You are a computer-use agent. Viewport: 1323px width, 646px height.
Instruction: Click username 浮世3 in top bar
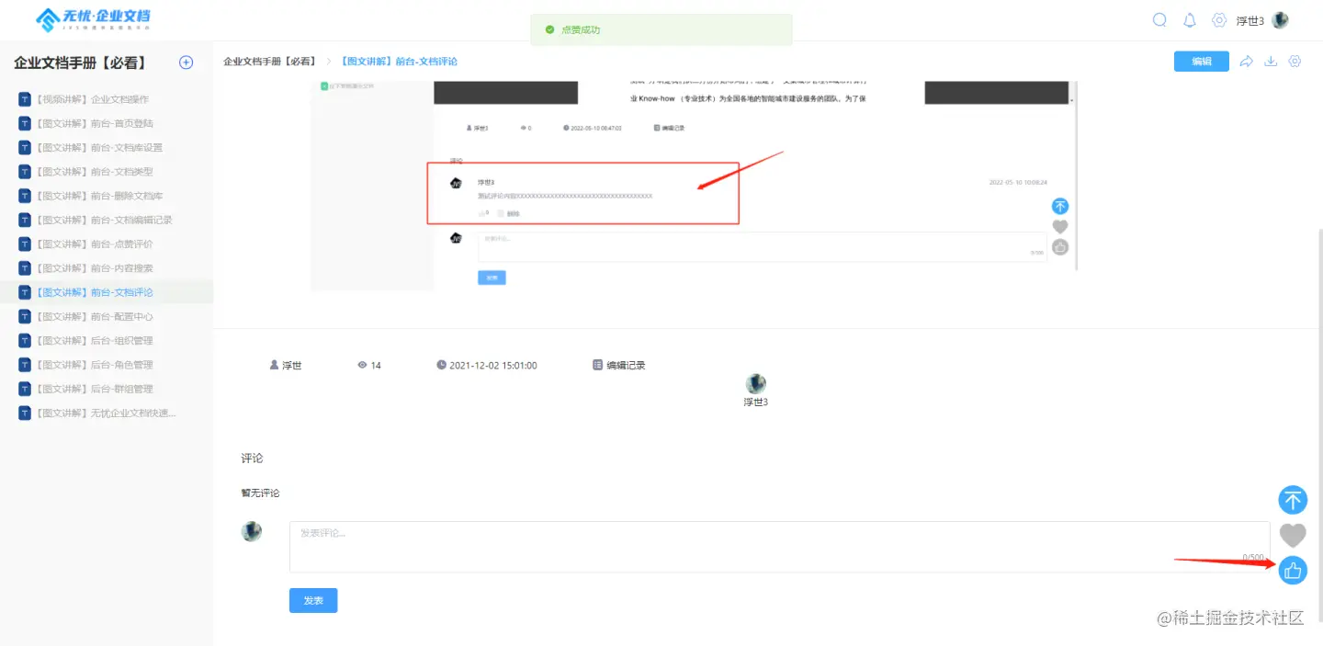coord(1249,21)
